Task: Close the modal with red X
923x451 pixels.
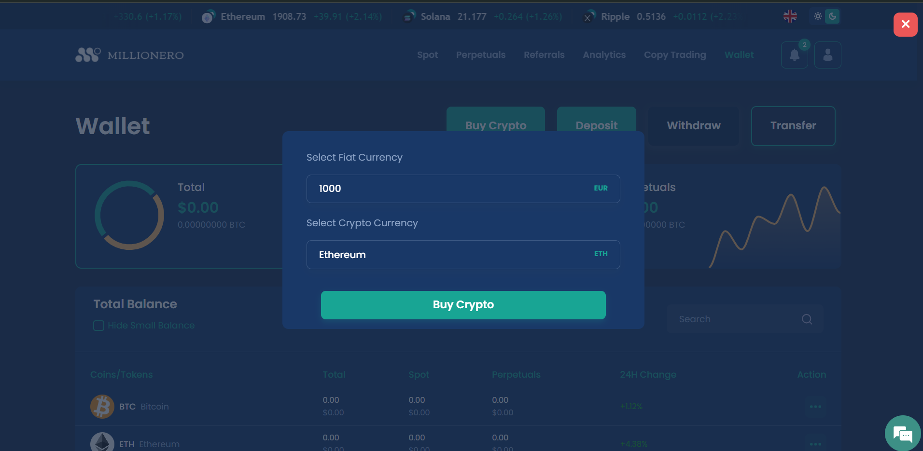Action: point(905,25)
